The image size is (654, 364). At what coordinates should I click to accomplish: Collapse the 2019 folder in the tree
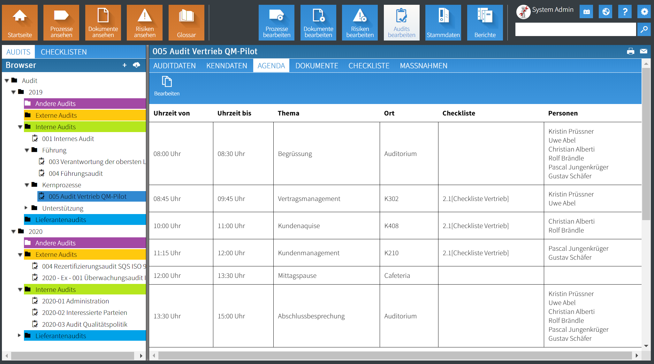coord(13,92)
